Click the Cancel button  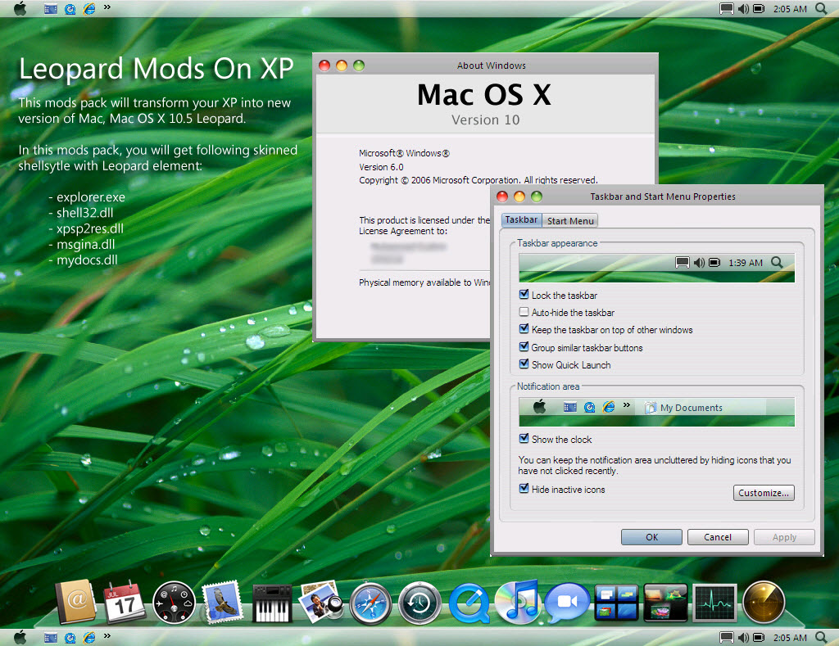[x=718, y=537]
